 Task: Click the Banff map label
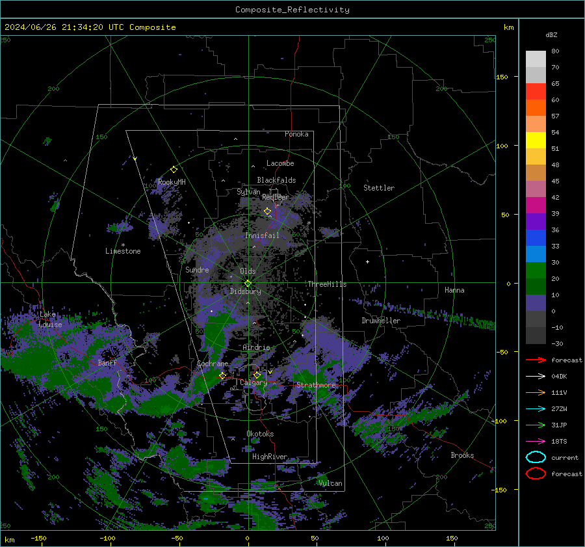point(107,362)
